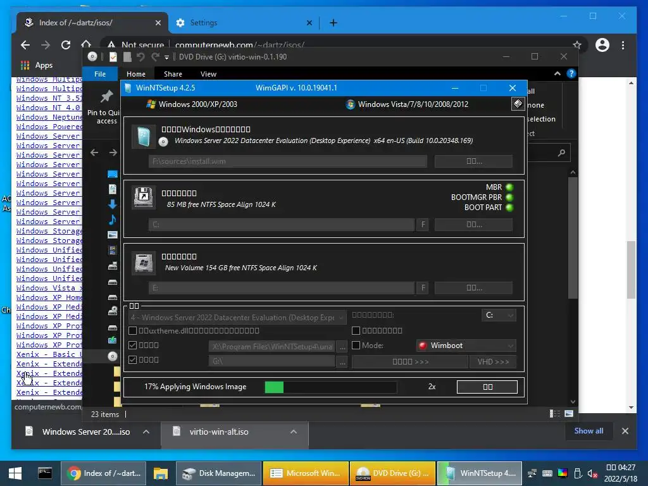This screenshot has width=648, height=486.
Task: Click Explorer window vertical scrollbar
Action: point(573,238)
